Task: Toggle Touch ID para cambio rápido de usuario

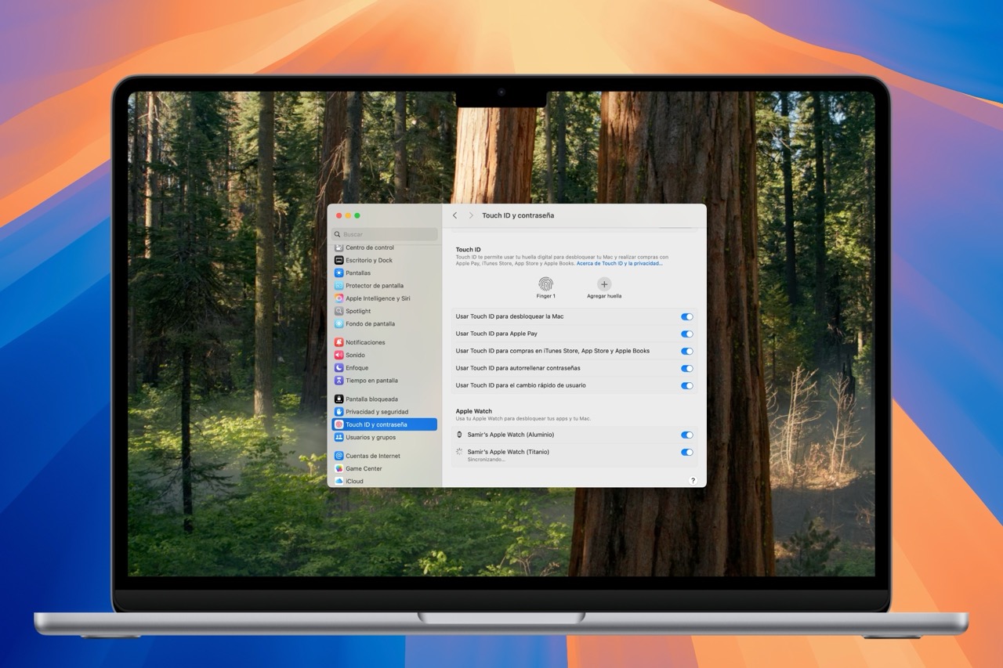Action: pyautogui.click(x=686, y=385)
